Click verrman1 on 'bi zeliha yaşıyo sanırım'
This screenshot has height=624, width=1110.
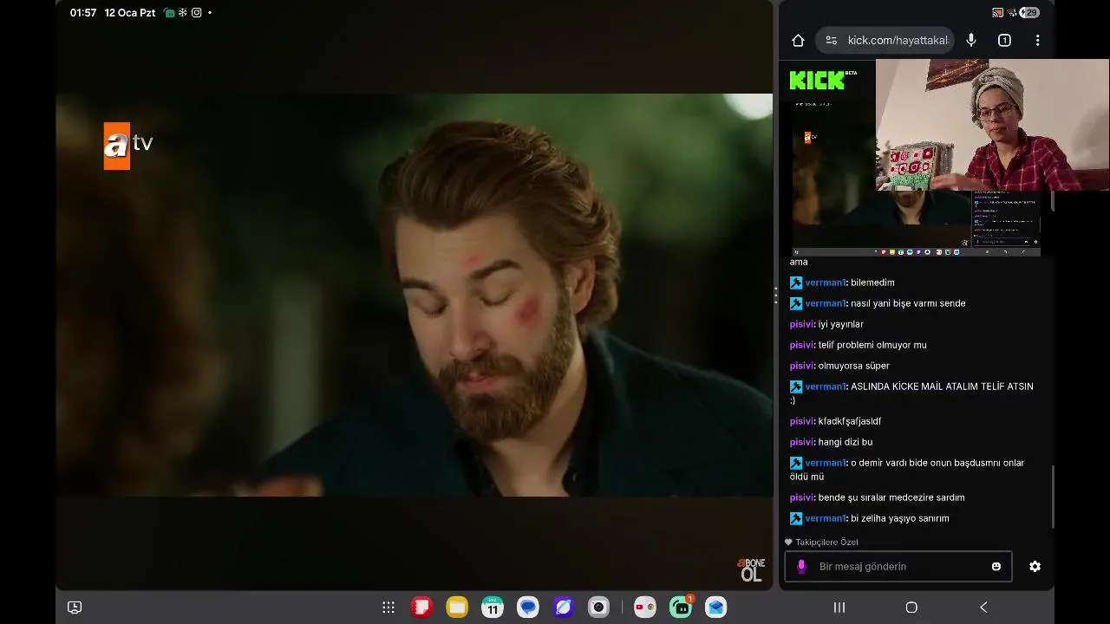(x=825, y=518)
